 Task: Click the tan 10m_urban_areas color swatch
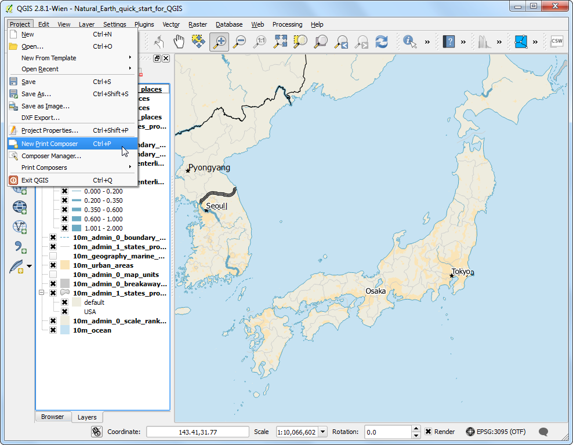pos(65,265)
